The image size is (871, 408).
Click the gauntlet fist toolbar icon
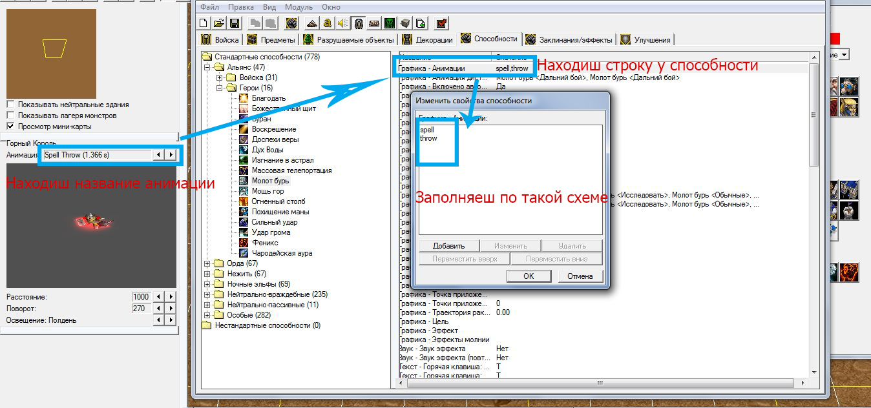(x=291, y=23)
